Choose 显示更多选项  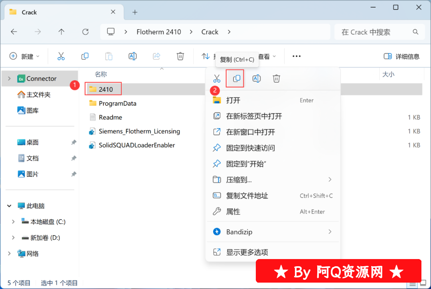(x=273, y=252)
